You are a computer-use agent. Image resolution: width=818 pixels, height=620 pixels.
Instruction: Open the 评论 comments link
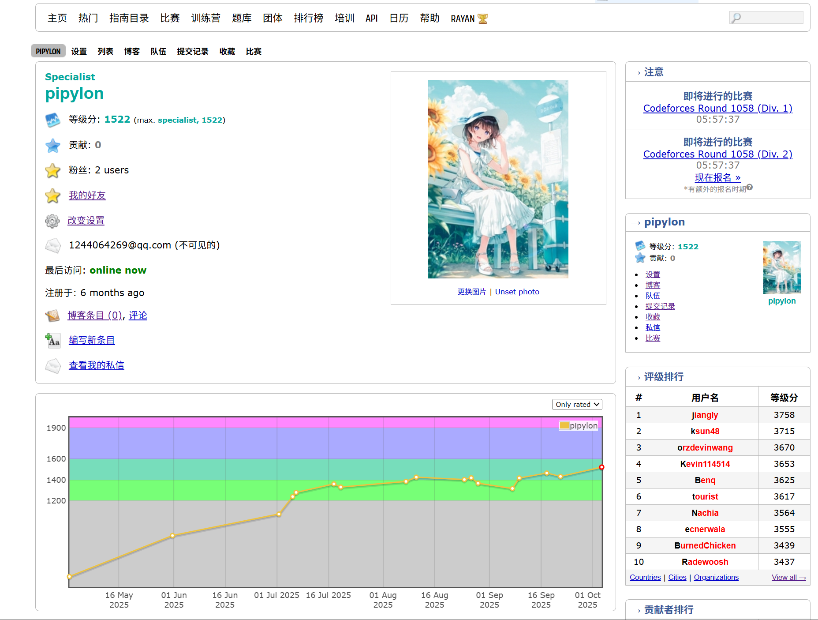click(x=138, y=316)
